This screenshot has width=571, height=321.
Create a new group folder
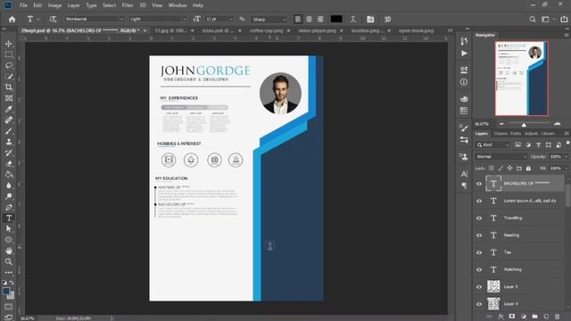[534, 317]
